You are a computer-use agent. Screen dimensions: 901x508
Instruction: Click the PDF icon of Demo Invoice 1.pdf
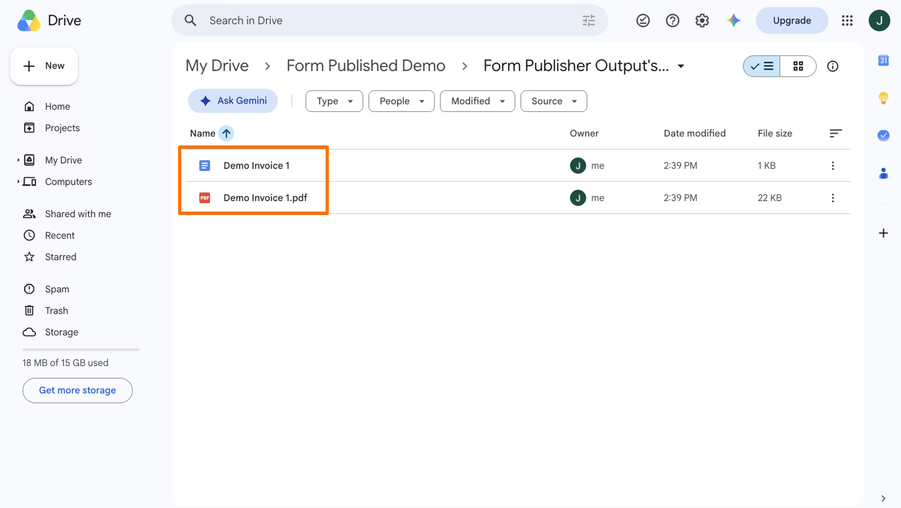coord(204,198)
